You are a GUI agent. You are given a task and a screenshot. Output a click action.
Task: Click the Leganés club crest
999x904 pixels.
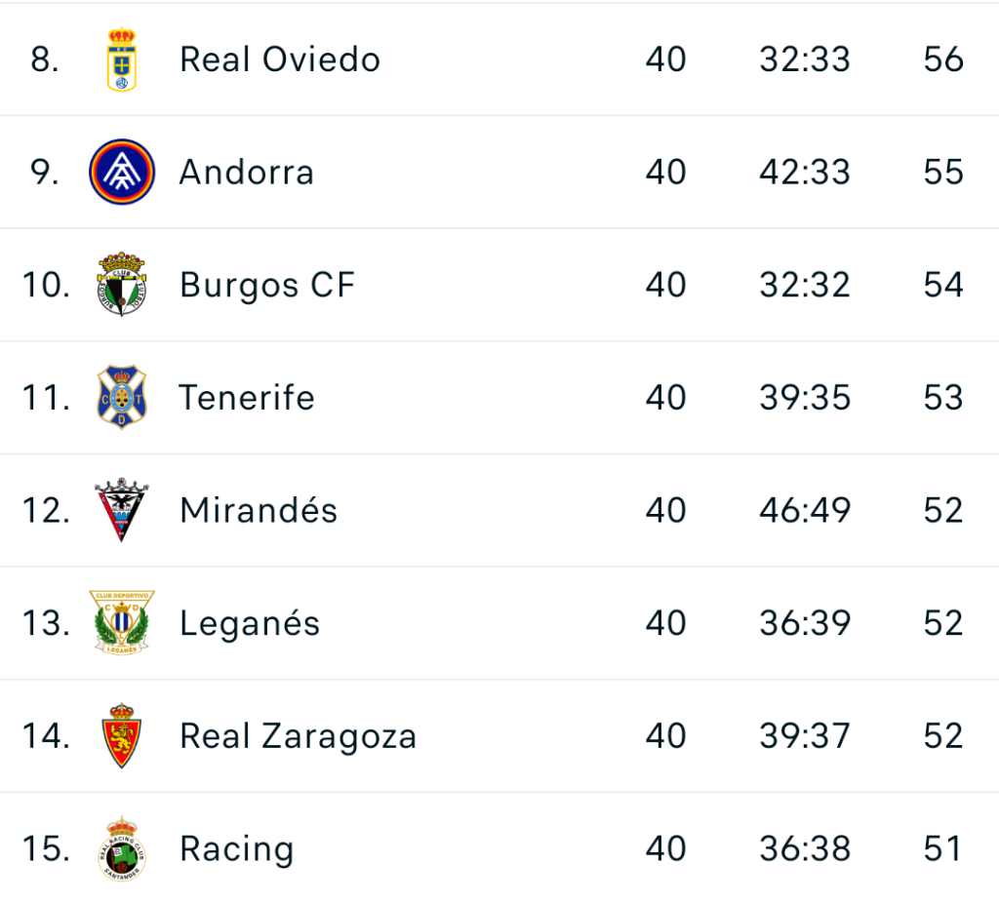pyautogui.click(x=122, y=623)
